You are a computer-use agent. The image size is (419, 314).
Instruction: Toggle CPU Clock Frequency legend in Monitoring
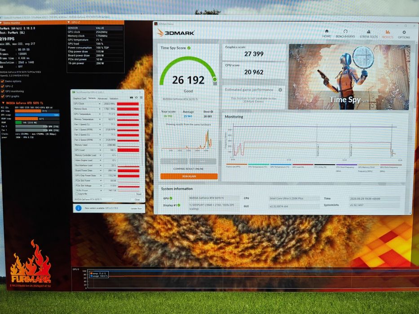coord(347,167)
